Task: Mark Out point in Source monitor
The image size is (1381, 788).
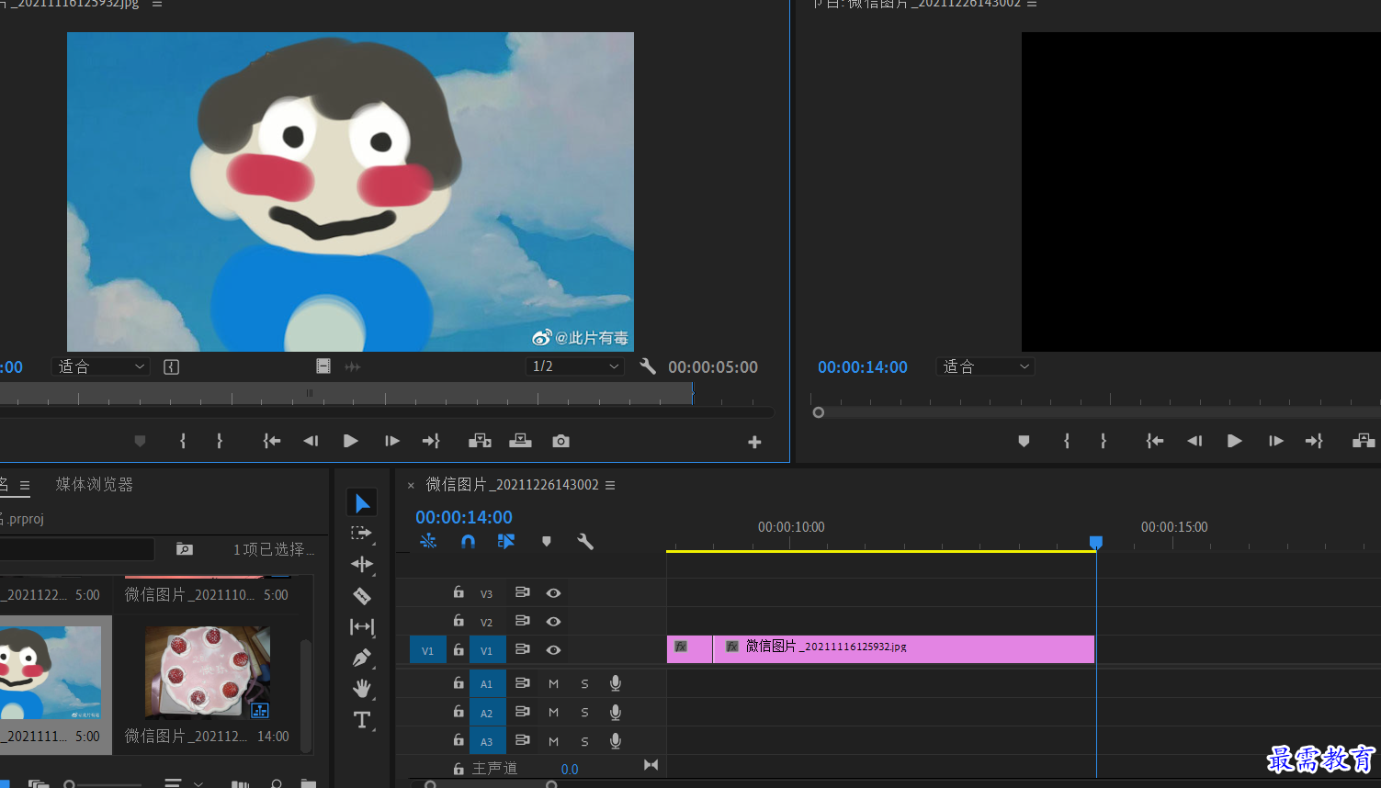Action: click(x=220, y=442)
